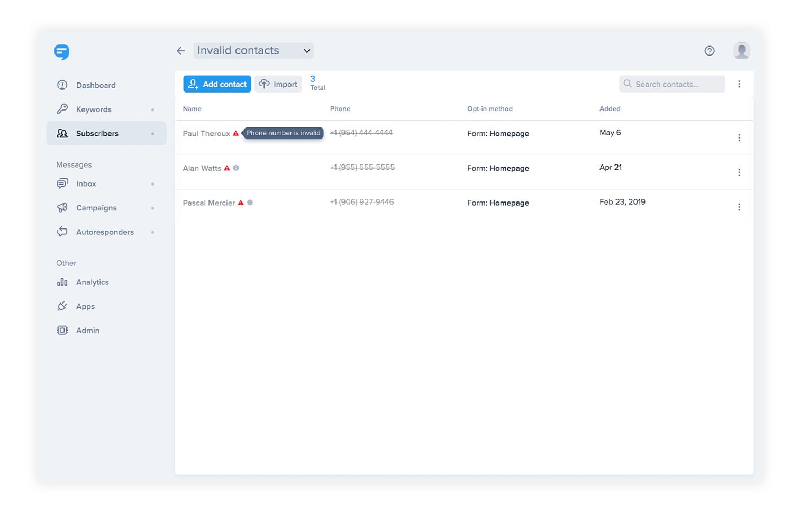800x514 pixels.
Task: Click info icon beside Alan Watts
Action: tap(236, 168)
